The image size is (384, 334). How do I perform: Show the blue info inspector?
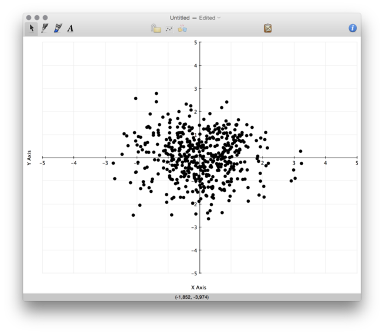(x=352, y=28)
